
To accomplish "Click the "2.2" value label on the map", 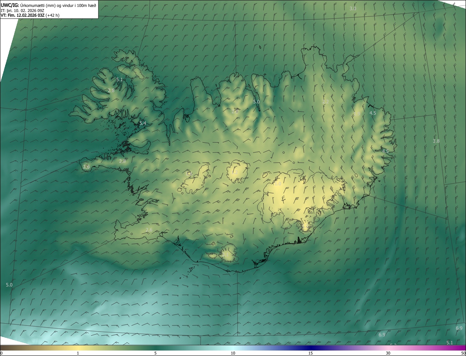I will tap(325, 102).
